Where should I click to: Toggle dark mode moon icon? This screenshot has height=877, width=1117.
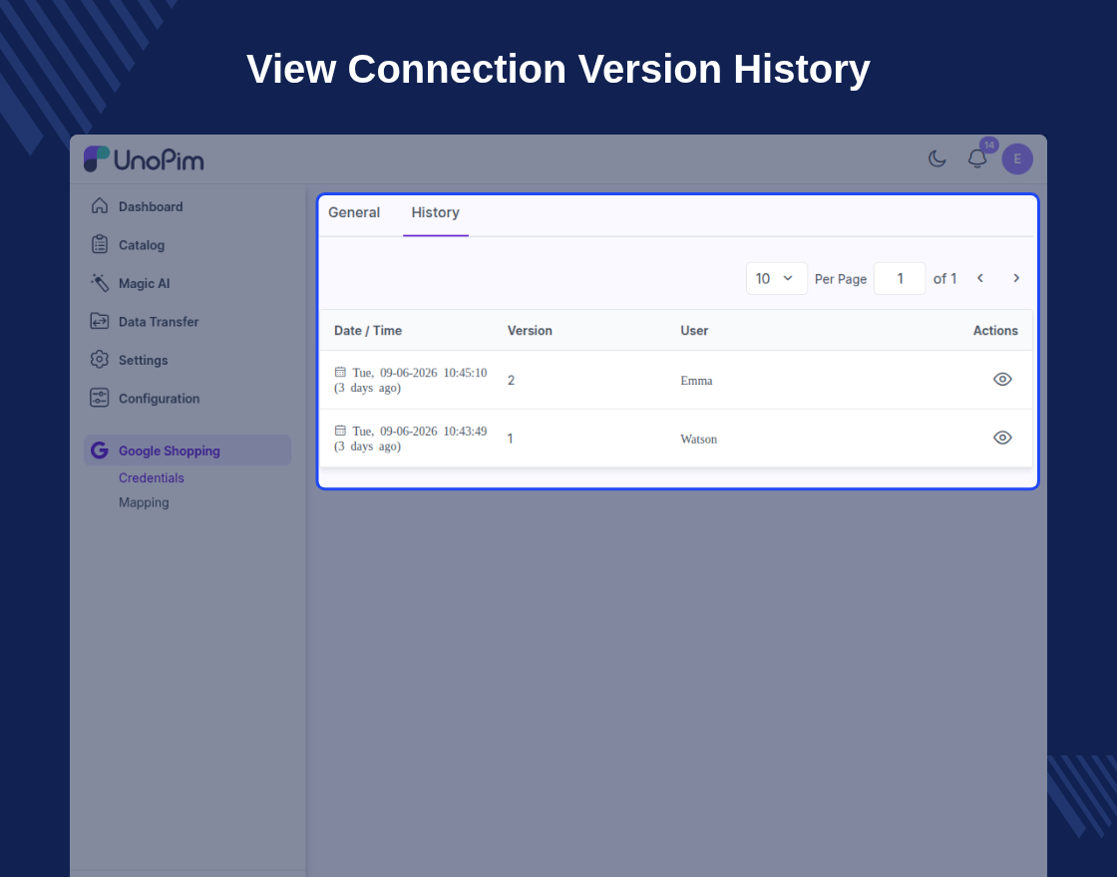[x=936, y=158]
